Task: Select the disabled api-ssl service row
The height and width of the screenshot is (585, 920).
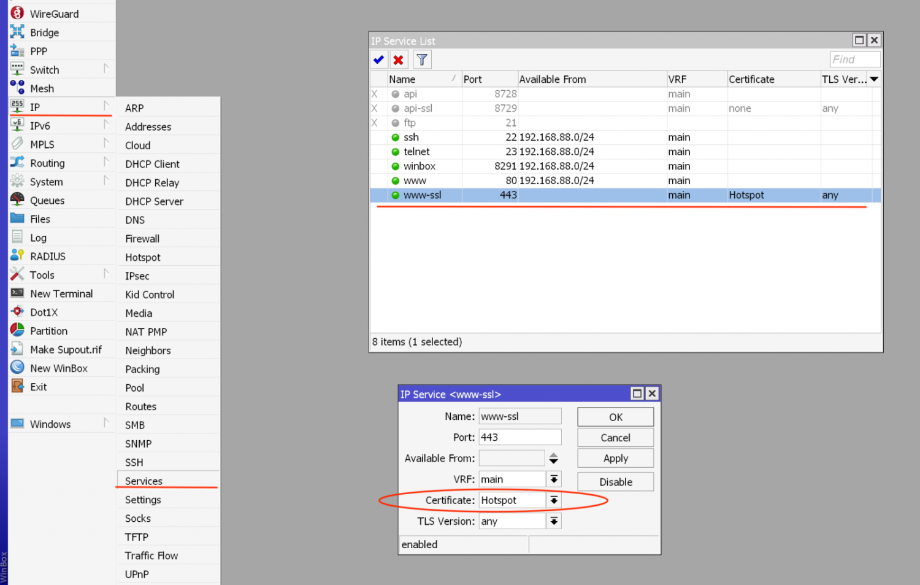Action: 625,109
